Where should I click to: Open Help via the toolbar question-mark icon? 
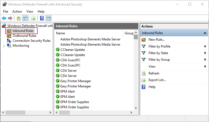click(42, 18)
